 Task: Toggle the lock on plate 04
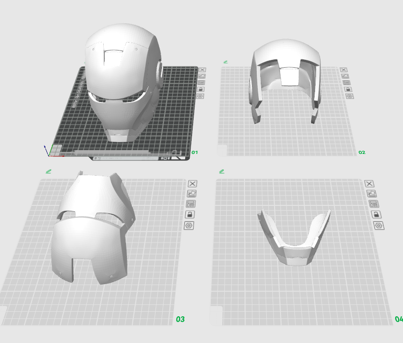click(x=376, y=214)
